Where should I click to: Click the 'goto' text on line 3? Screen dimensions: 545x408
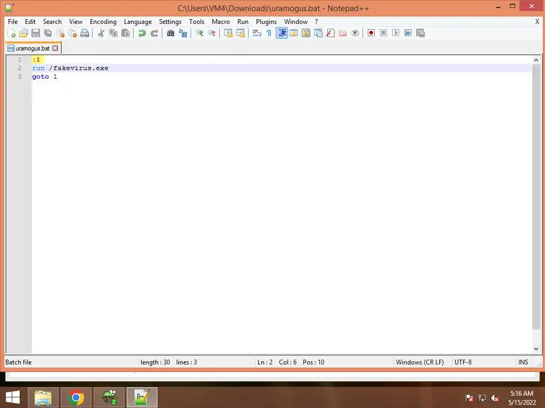pyautogui.click(x=40, y=76)
